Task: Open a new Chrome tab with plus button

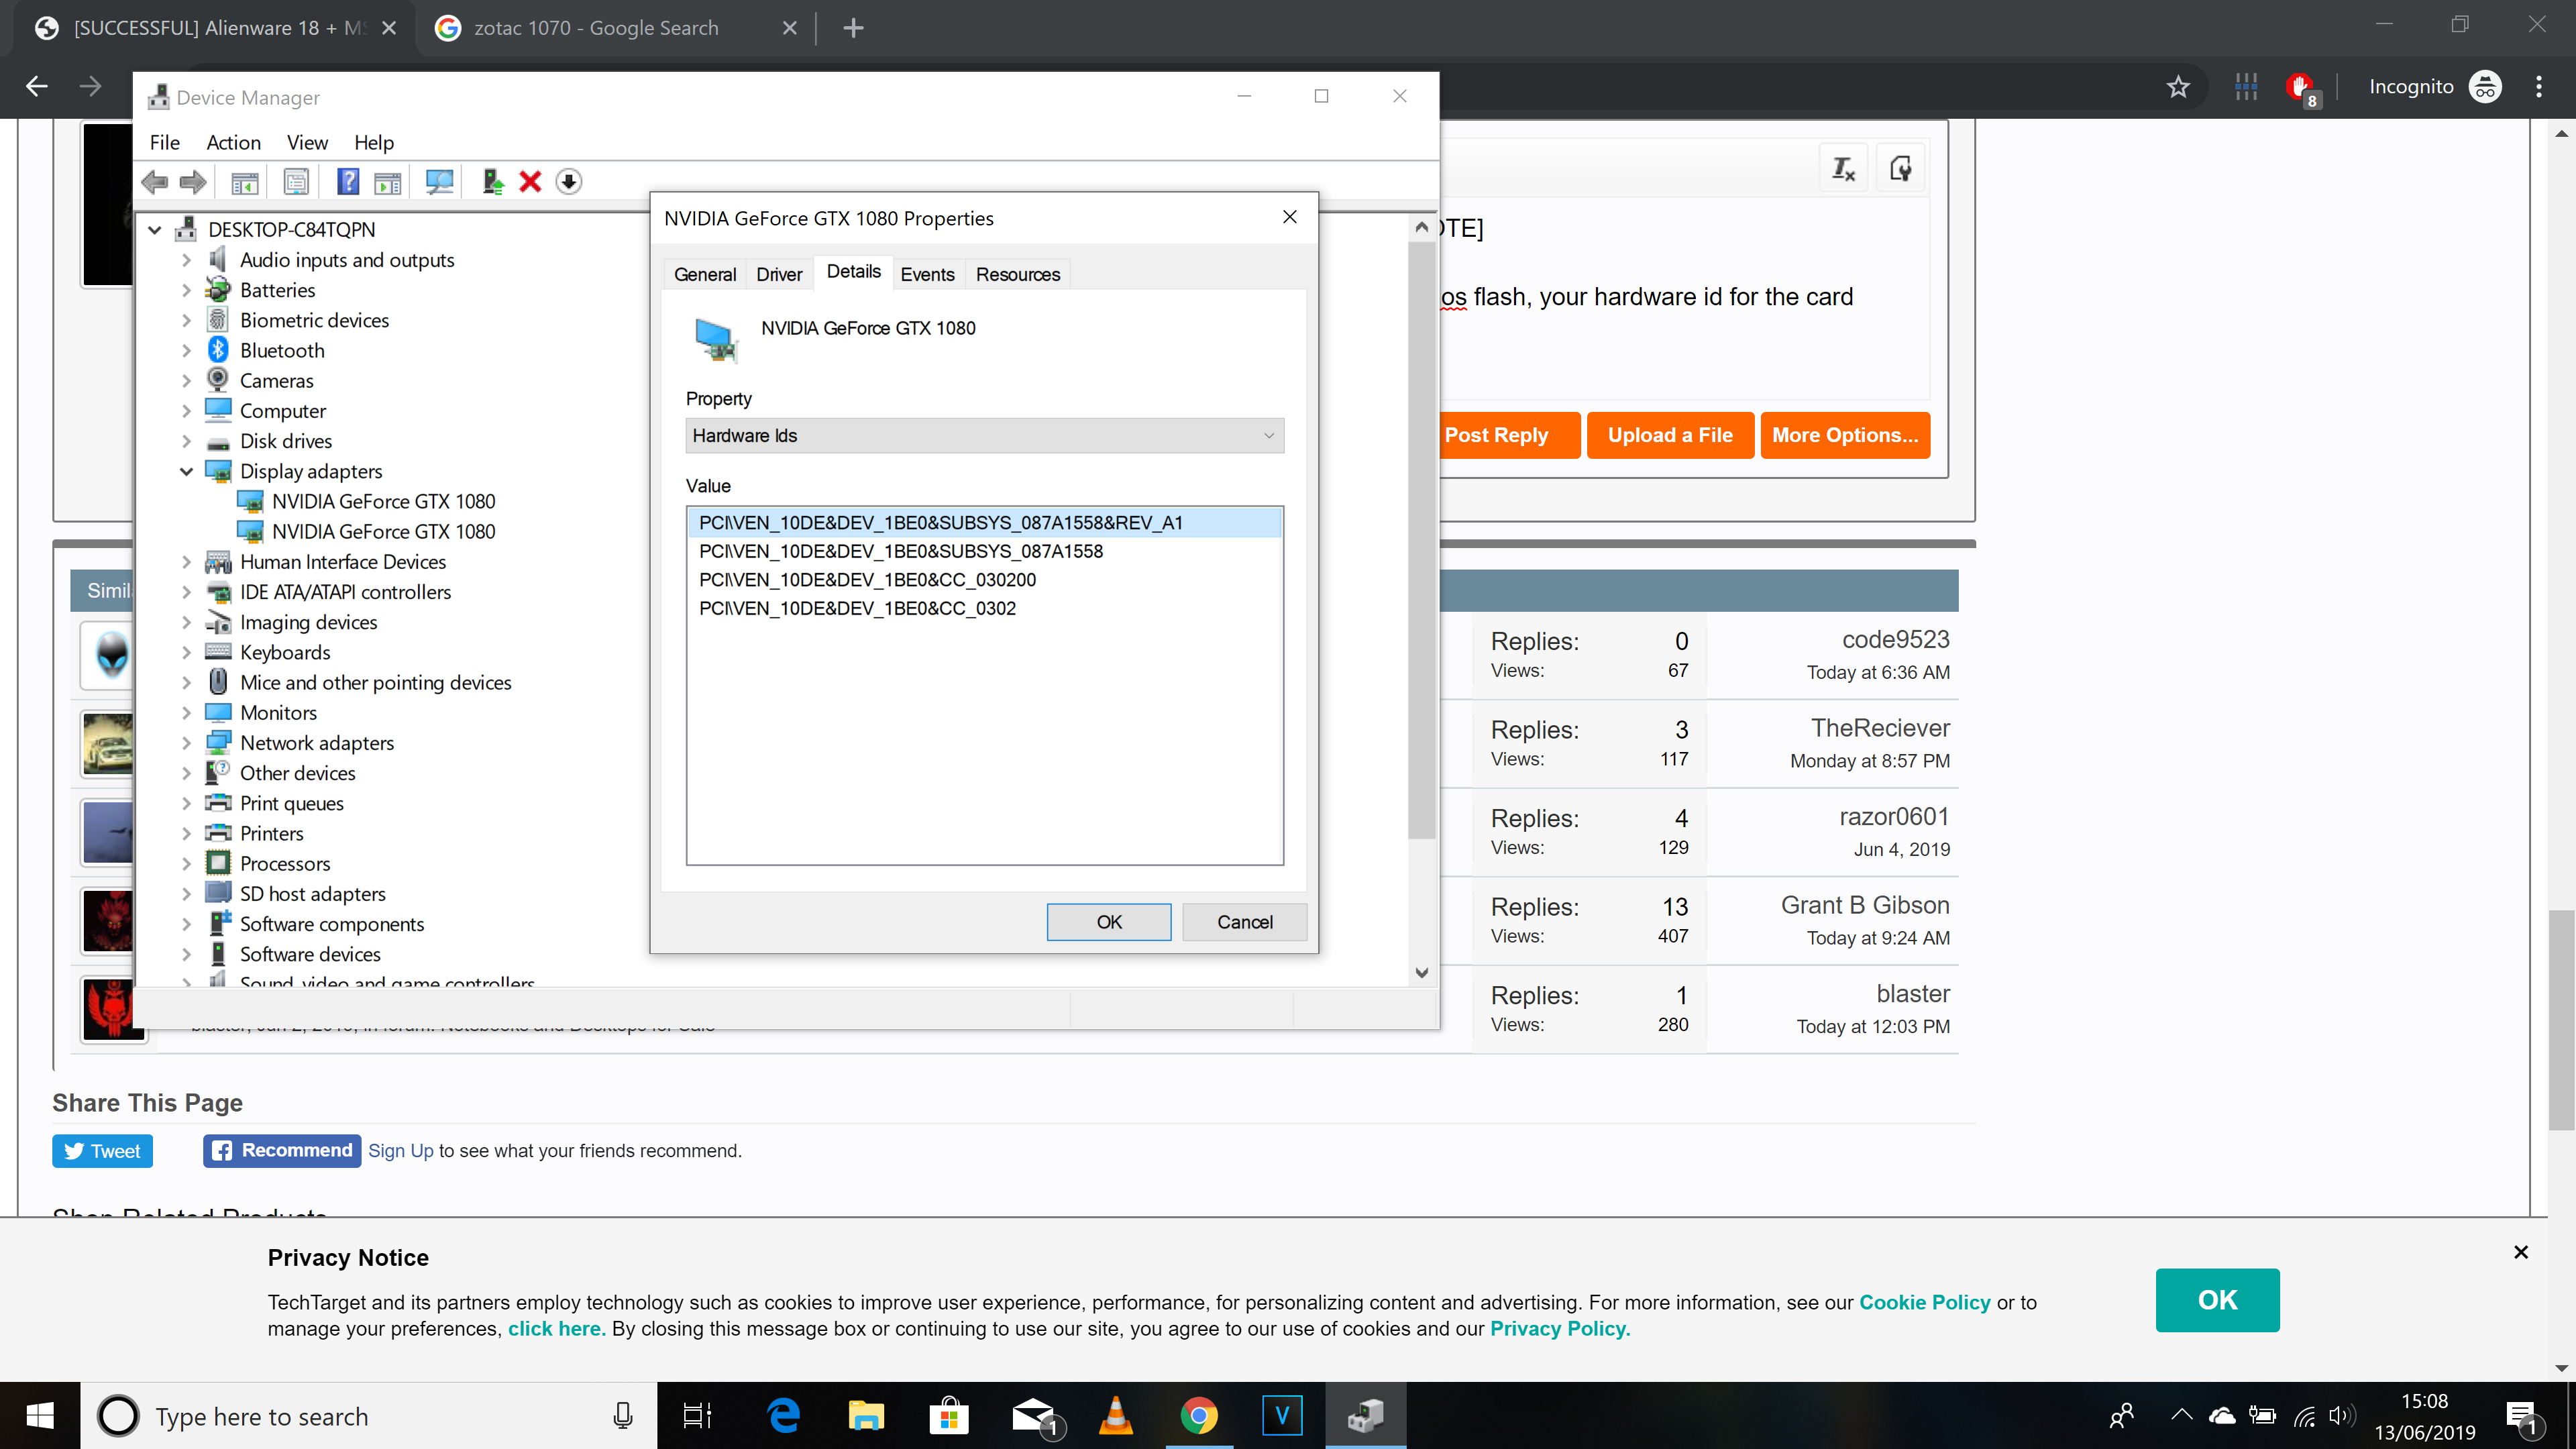Action: tap(853, 28)
